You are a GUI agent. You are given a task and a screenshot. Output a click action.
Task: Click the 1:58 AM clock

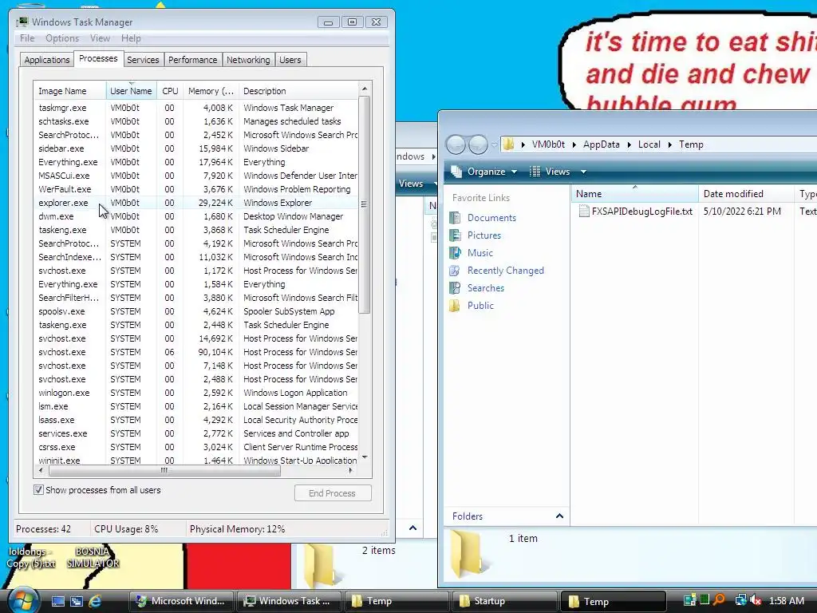click(787, 600)
